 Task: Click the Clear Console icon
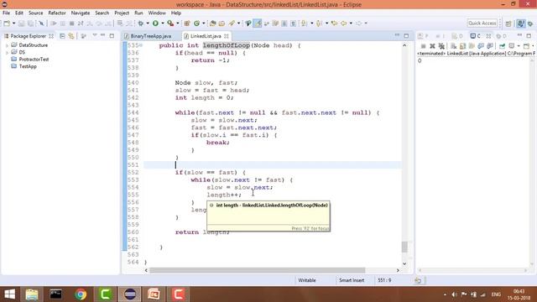[454, 46]
